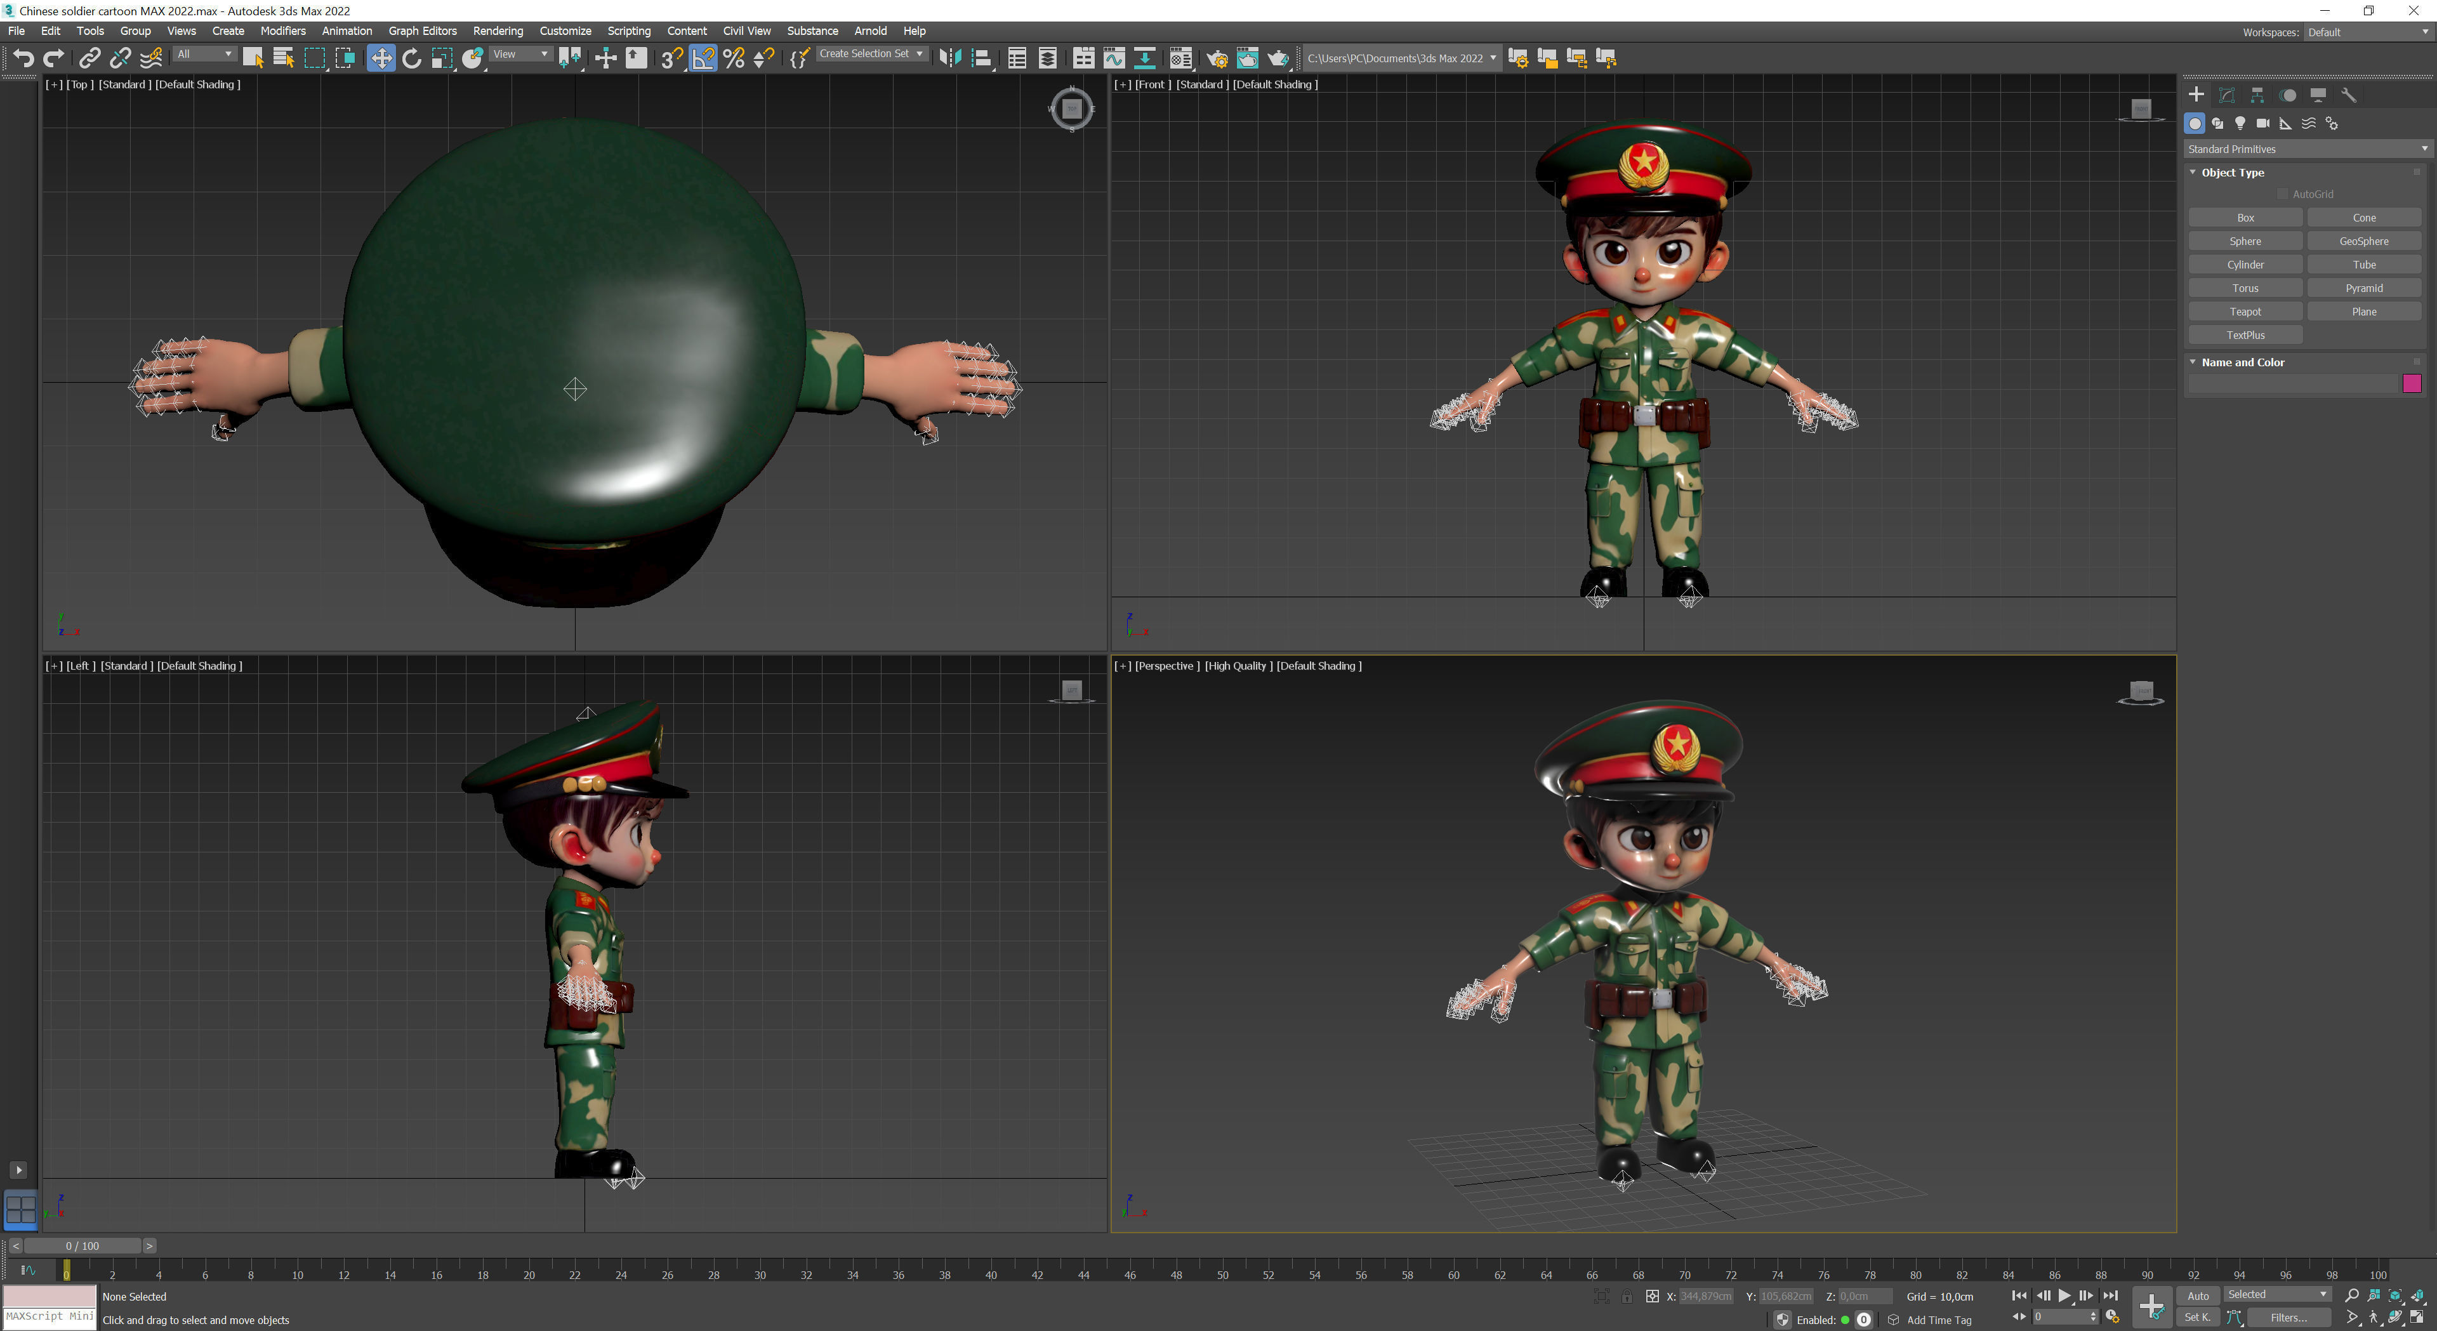Toggle the Select and Move tool
The height and width of the screenshot is (1331, 2437).
click(x=380, y=58)
